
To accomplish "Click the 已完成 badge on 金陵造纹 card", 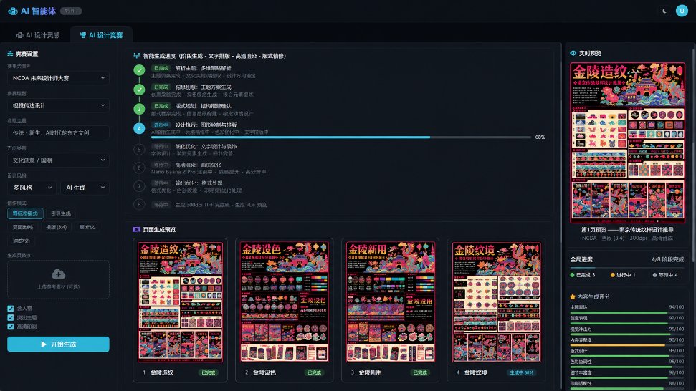I will [x=208, y=372].
